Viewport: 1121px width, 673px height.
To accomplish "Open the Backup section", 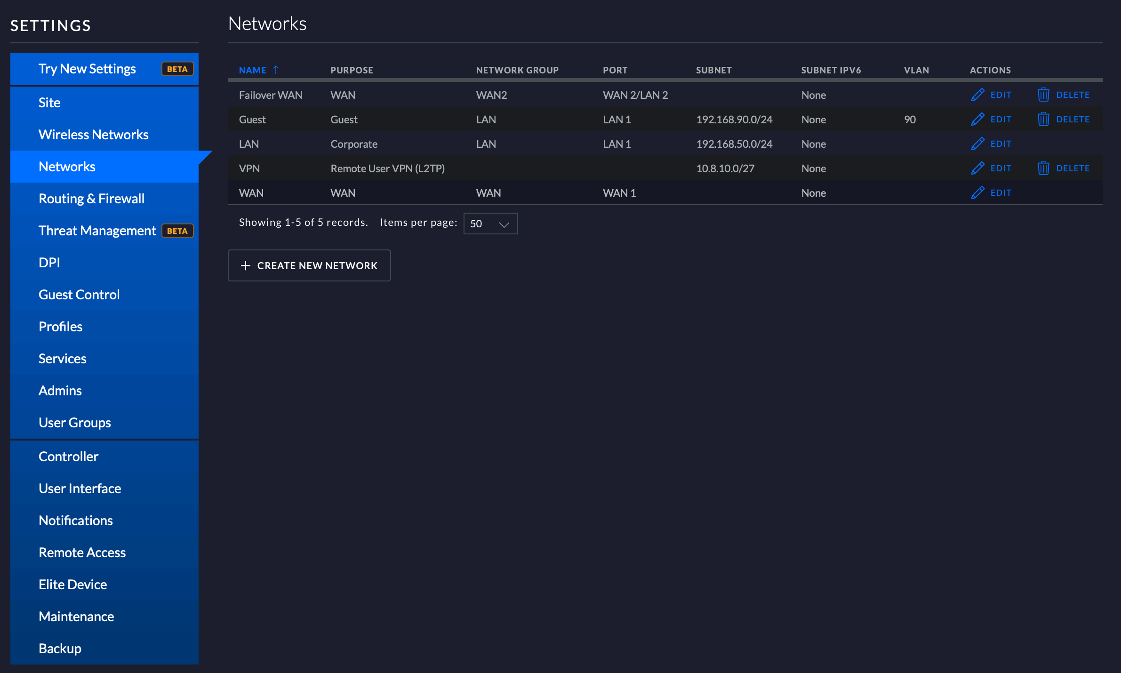I will coord(60,649).
